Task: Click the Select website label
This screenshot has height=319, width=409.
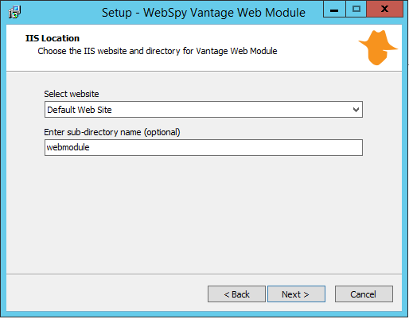Action: tap(72, 94)
